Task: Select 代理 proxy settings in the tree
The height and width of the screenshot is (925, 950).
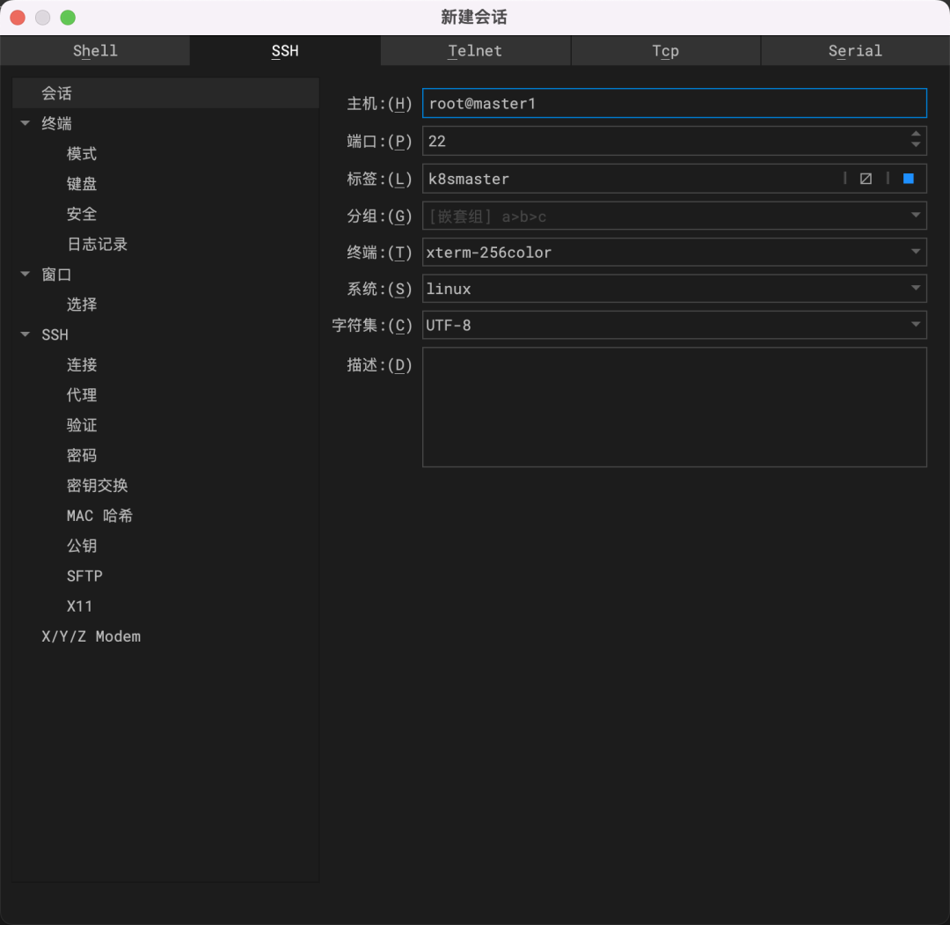Action: tap(82, 395)
